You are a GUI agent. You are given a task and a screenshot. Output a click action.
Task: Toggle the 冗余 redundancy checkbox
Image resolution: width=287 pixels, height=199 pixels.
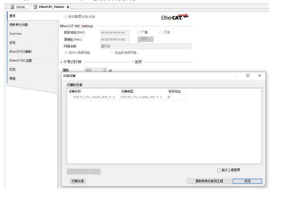click(161, 32)
